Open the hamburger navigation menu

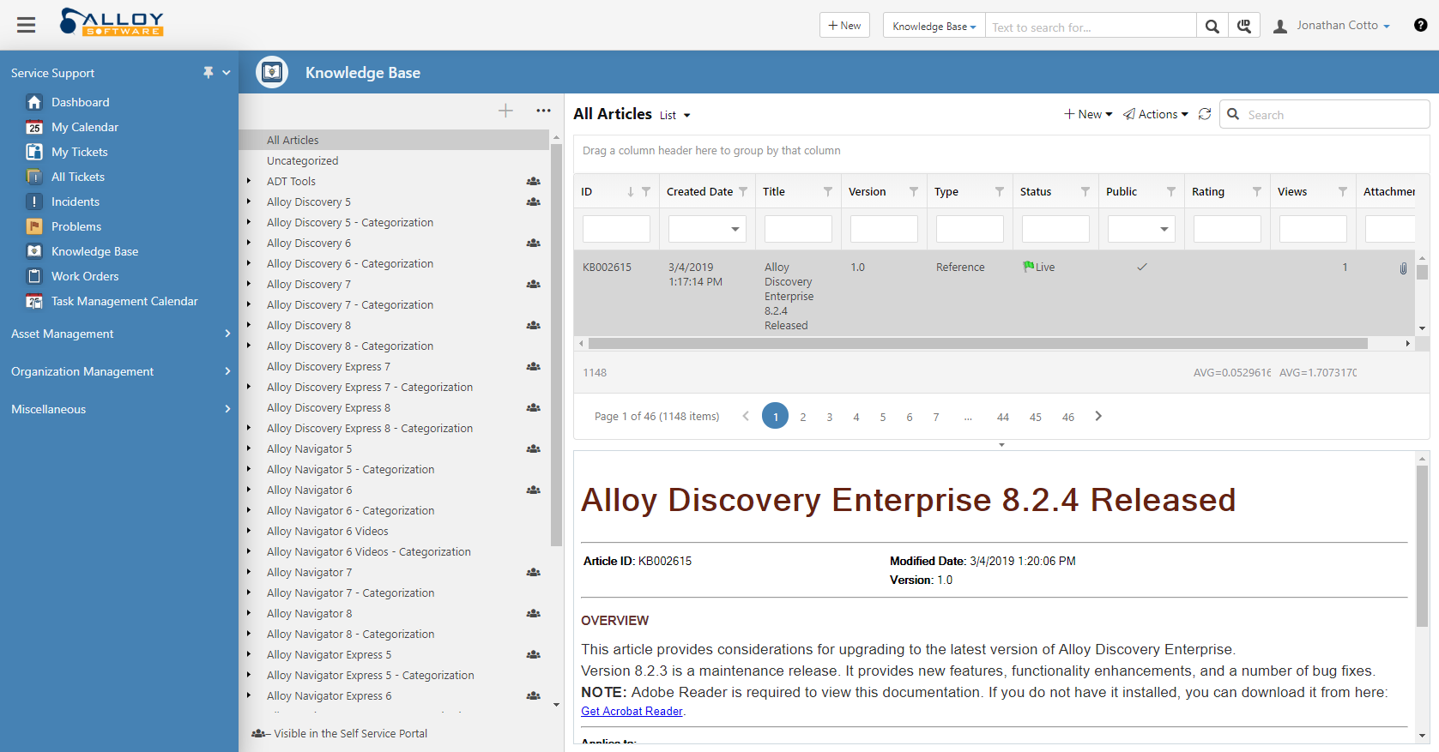click(x=27, y=25)
